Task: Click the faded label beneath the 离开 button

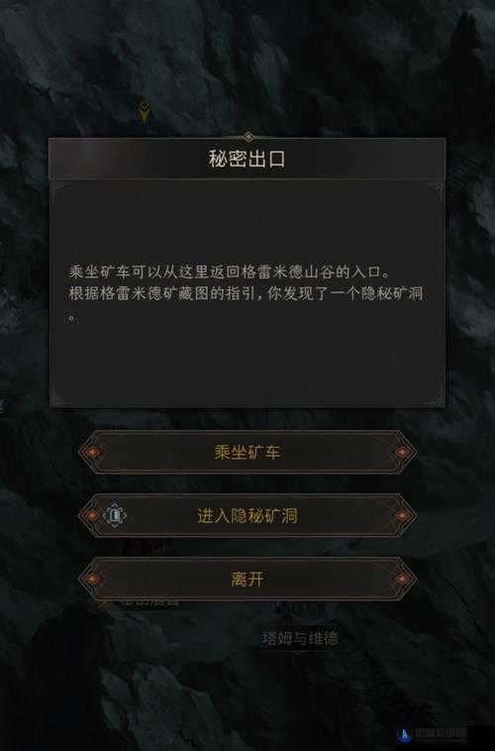Action: click(149, 606)
